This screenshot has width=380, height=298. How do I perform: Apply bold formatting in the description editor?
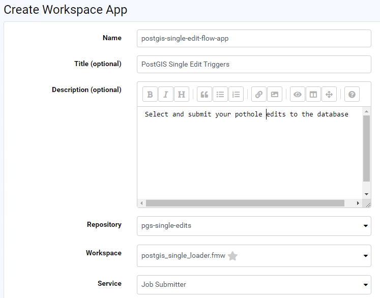(150, 95)
